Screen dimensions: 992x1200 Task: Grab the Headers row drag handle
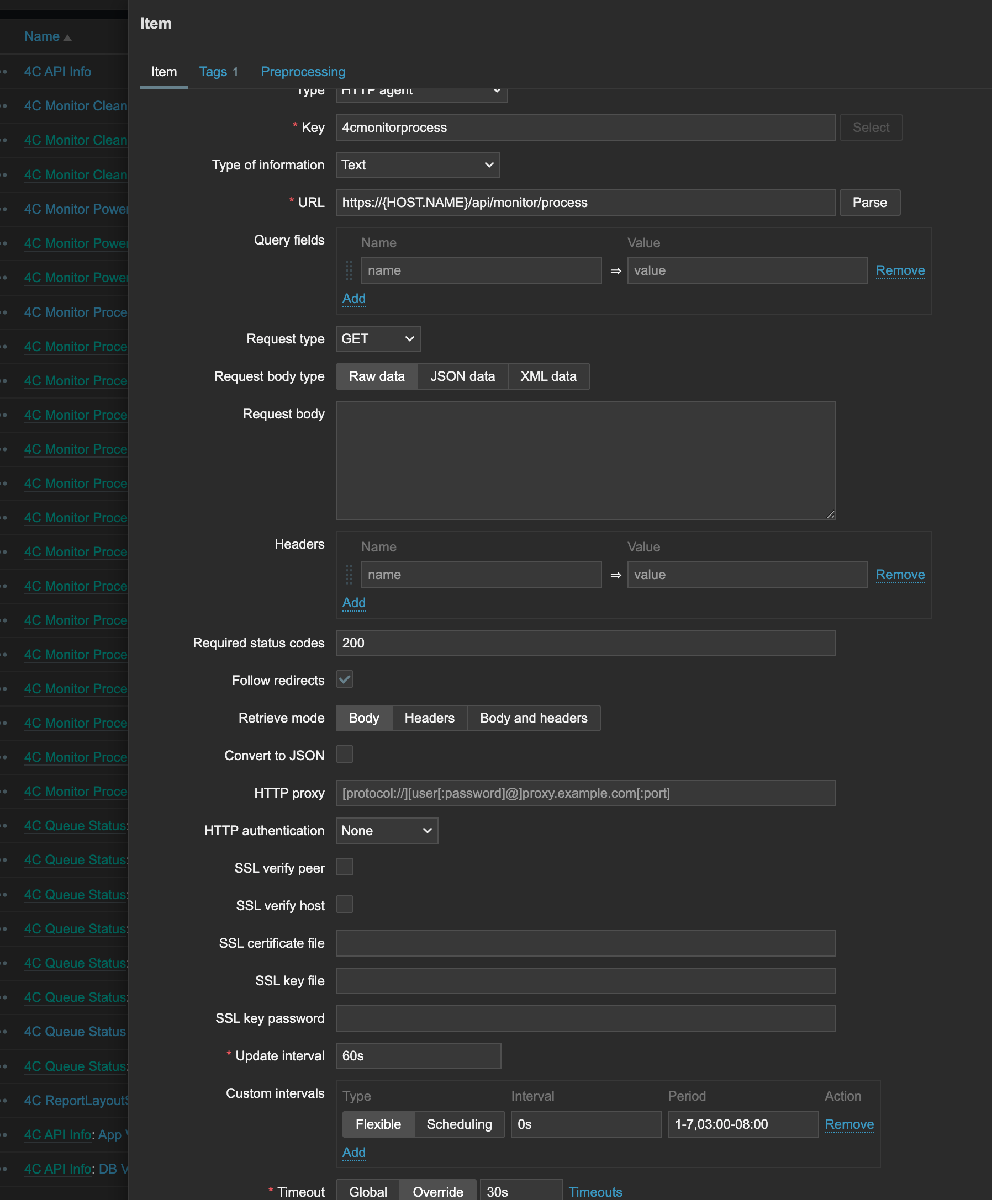point(349,575)
